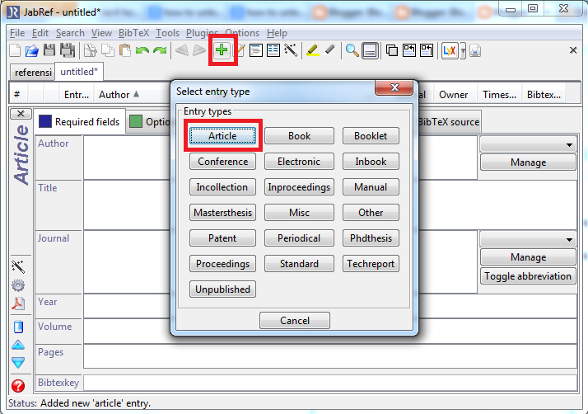This screenshot has height=414, width=588.
Task: Open the dropdown above the Author Manage button
Action: [528, 144]
